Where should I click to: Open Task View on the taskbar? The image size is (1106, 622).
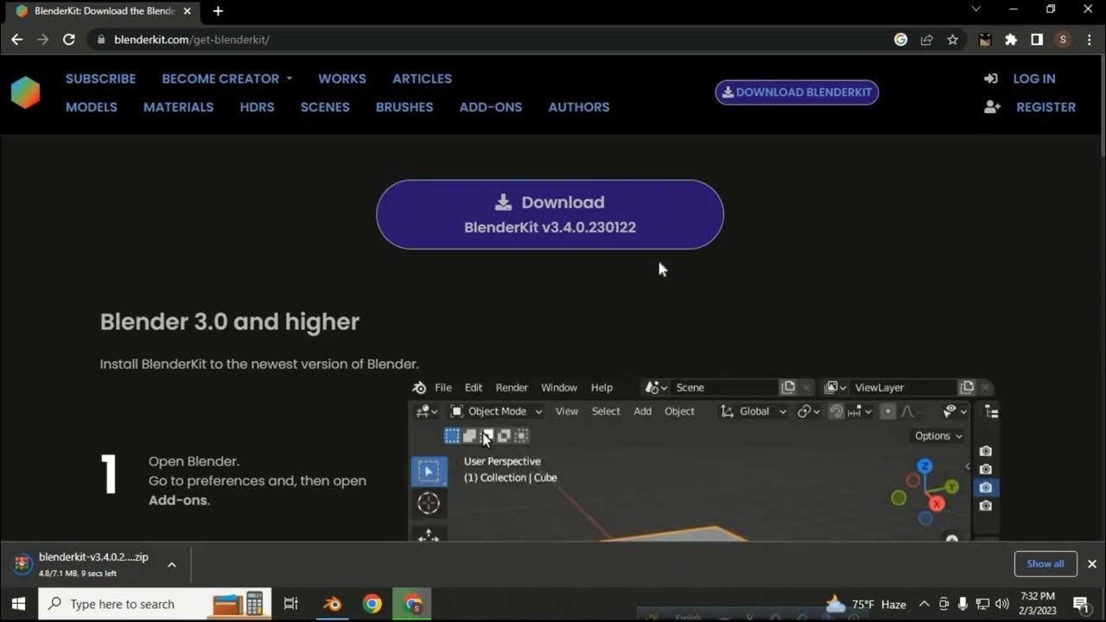291,604
